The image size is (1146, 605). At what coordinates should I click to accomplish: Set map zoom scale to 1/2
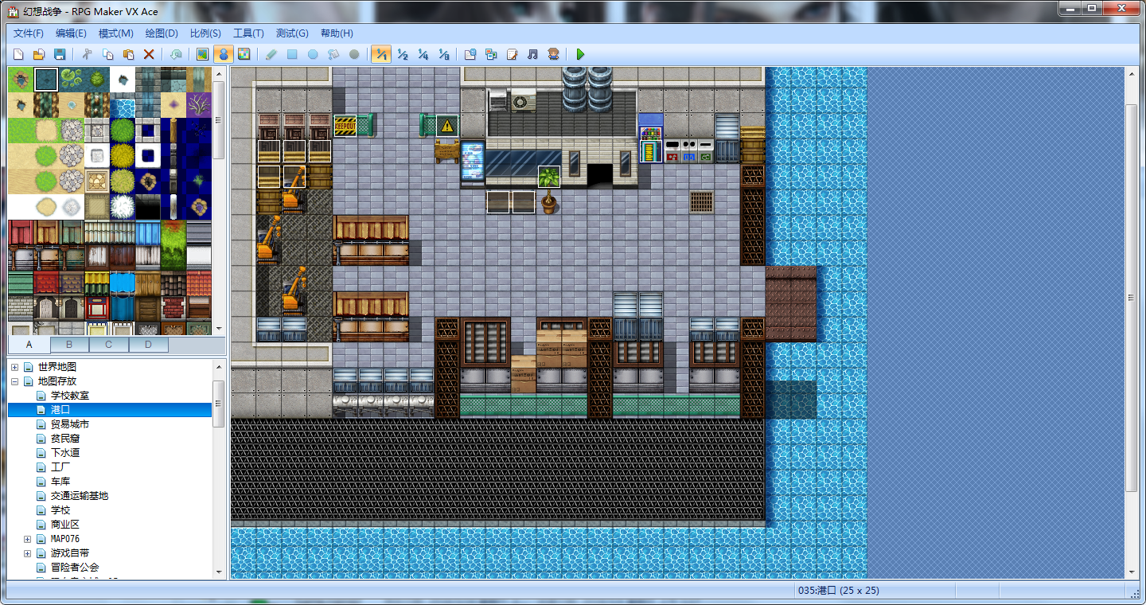tap(402, 54)
